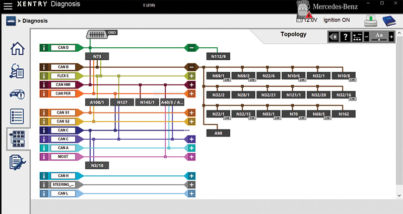Increase font size with plus button
This screenshot has width=403, height=214.
pos(391,37)
